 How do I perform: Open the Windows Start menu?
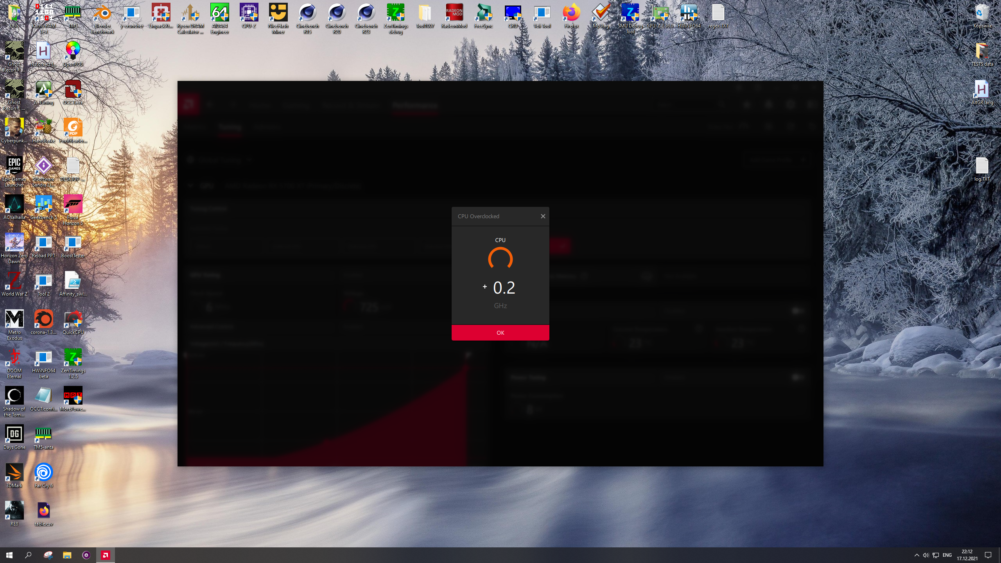(9, 555)
